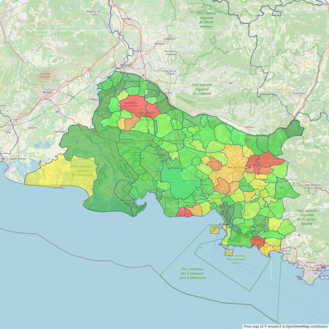Click the Salon-de-Provence town label
This screenshot has width=329, height=329.
(x=178, y=141)
